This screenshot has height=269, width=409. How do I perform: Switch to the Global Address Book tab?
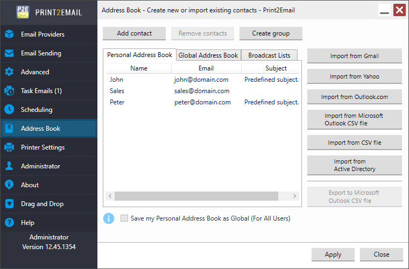tap(208, 55)
